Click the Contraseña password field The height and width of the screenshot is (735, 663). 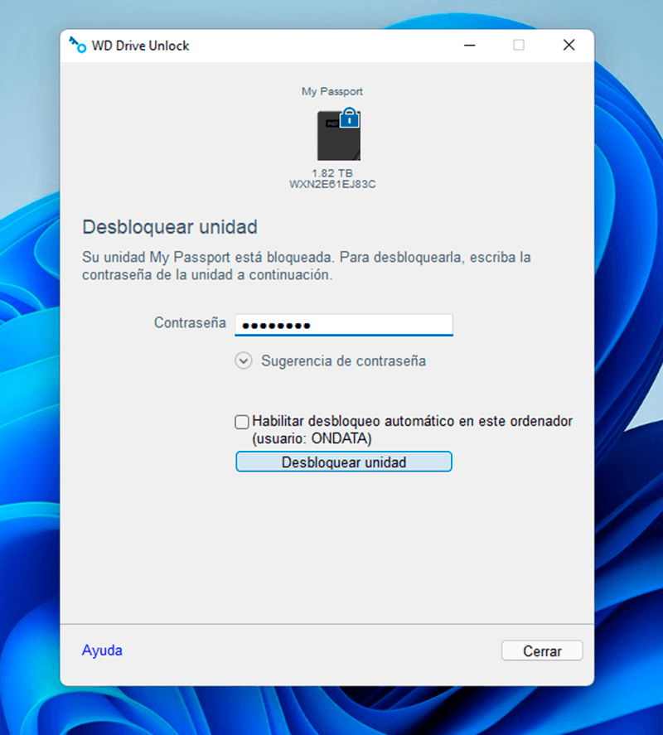[344, 325]
